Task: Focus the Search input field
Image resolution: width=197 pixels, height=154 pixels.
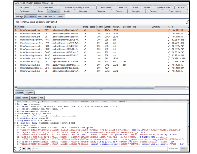Action: 100,149
